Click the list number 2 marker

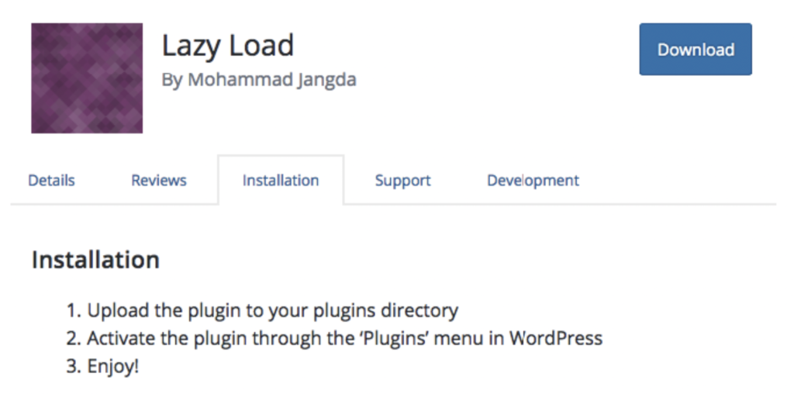click(73, 339)
